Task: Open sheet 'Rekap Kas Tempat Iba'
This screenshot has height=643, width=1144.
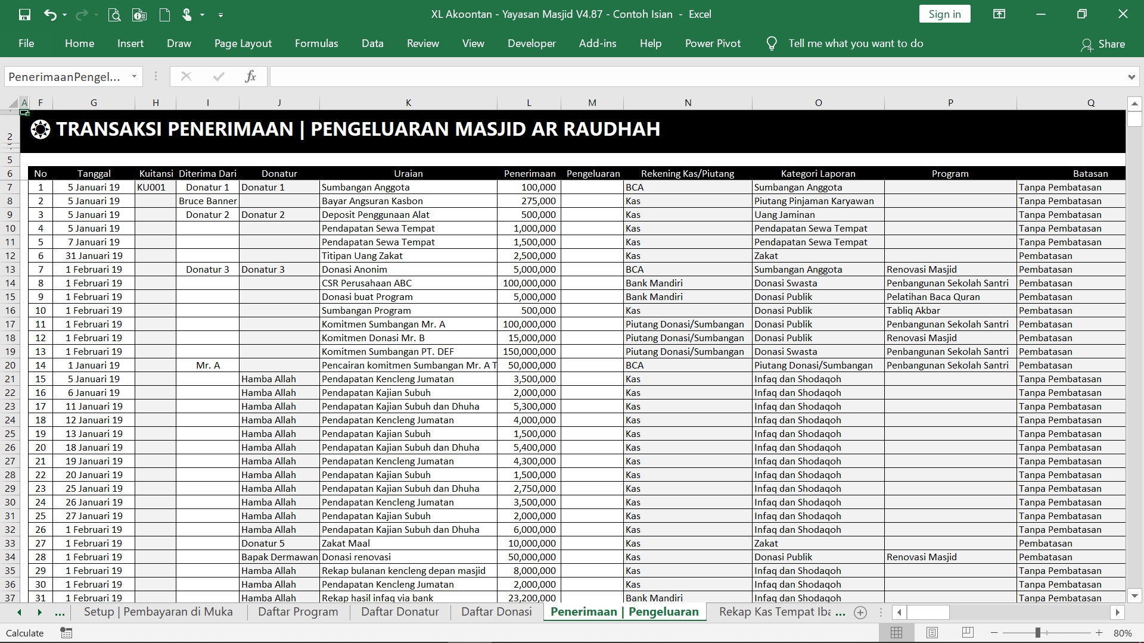Action: coord(775,612)
